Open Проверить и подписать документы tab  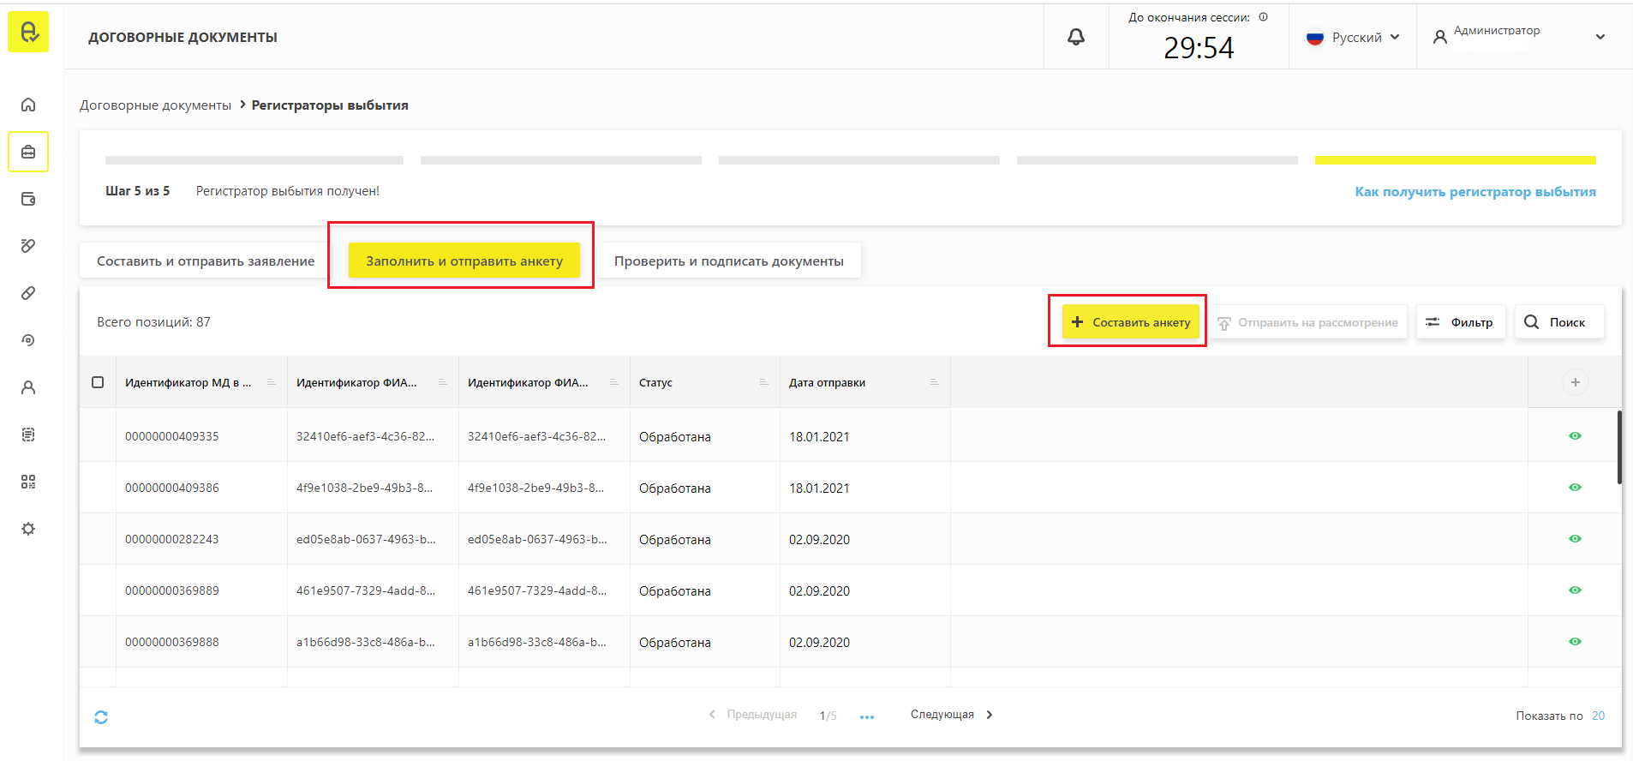(x=729, y=261)
